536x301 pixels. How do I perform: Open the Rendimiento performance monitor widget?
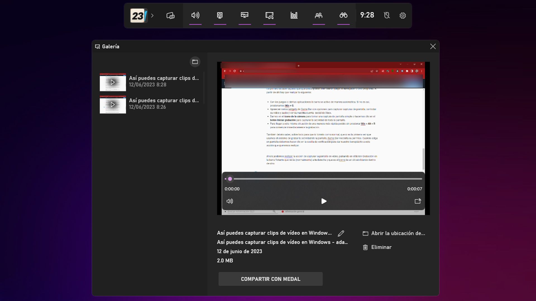[245, 16]
